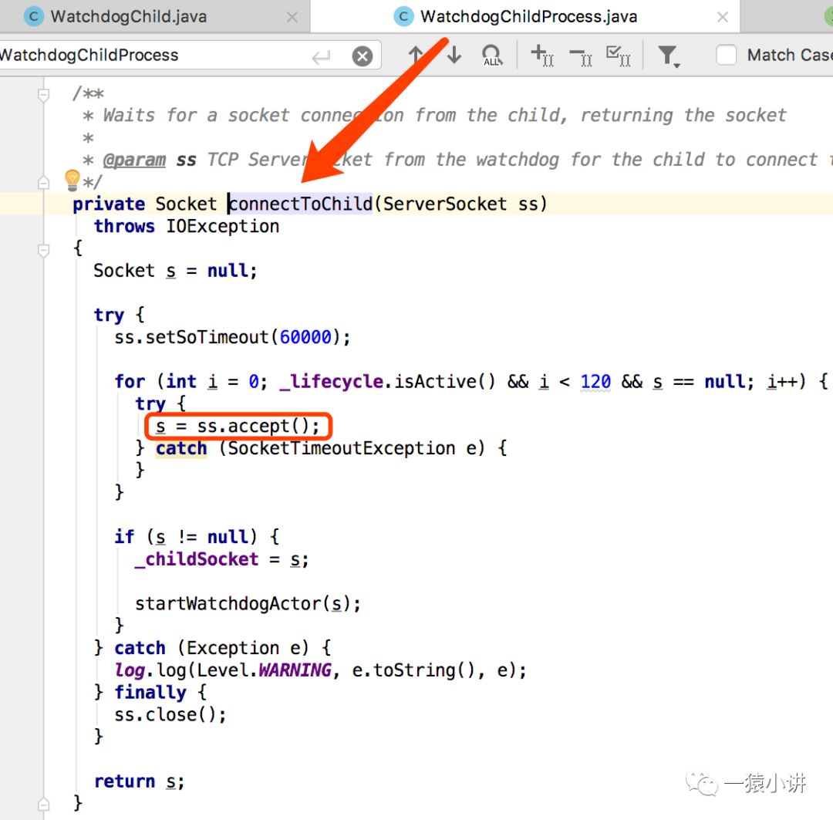Click the ServerSocket parameter type
This screenshot has width=833, height=820.
[x=445, y=204]
